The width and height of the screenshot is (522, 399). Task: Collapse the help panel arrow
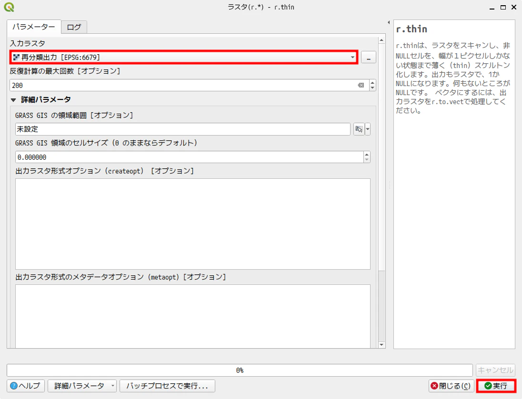tap(389, 23)
